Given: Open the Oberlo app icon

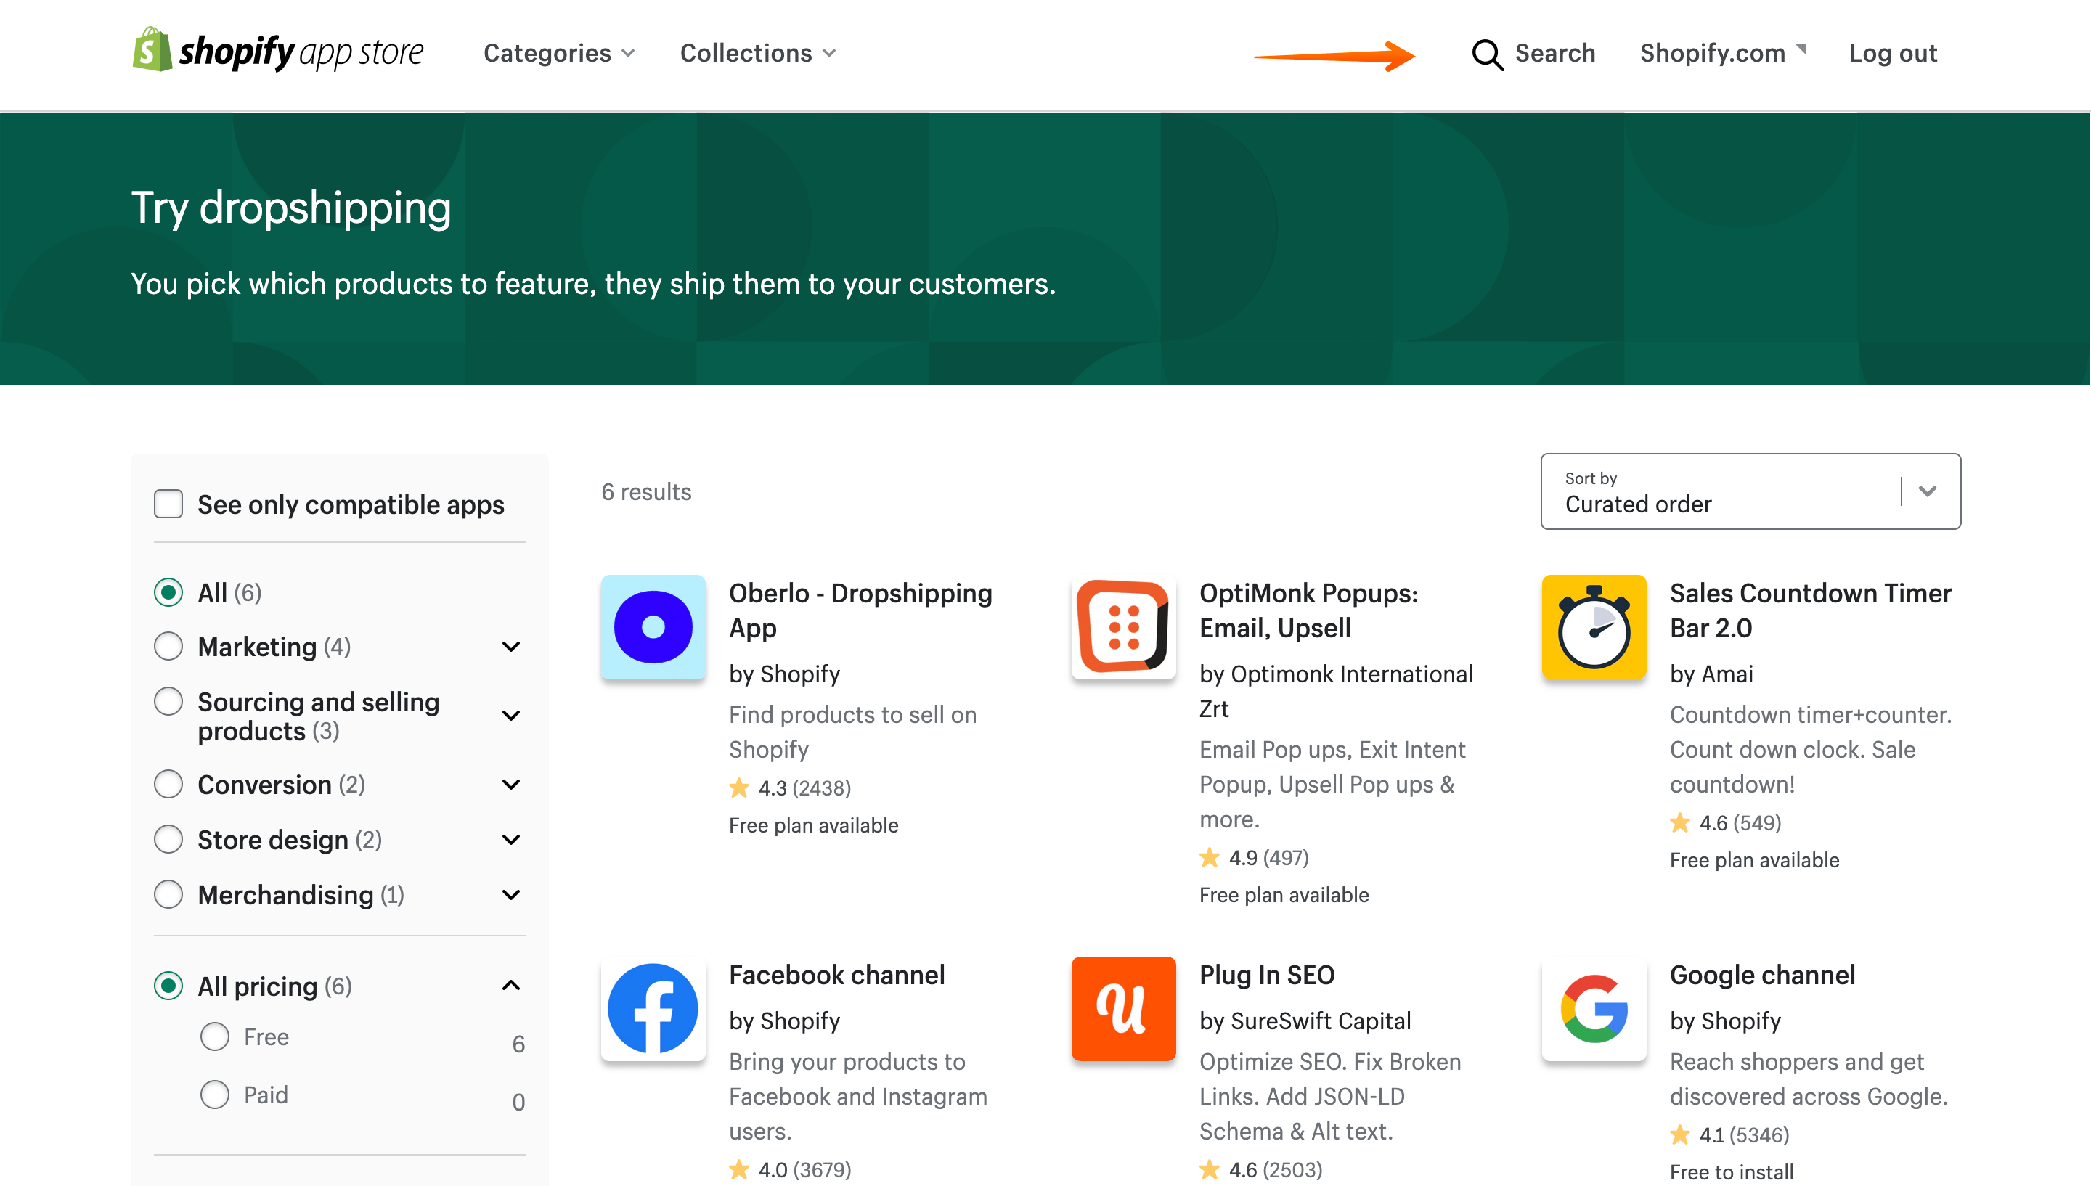Looking at the screenshot, I should [653, 626].
